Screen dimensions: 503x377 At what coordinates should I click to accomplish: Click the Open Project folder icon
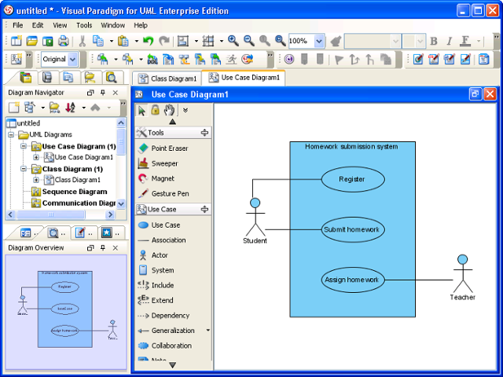31,41
